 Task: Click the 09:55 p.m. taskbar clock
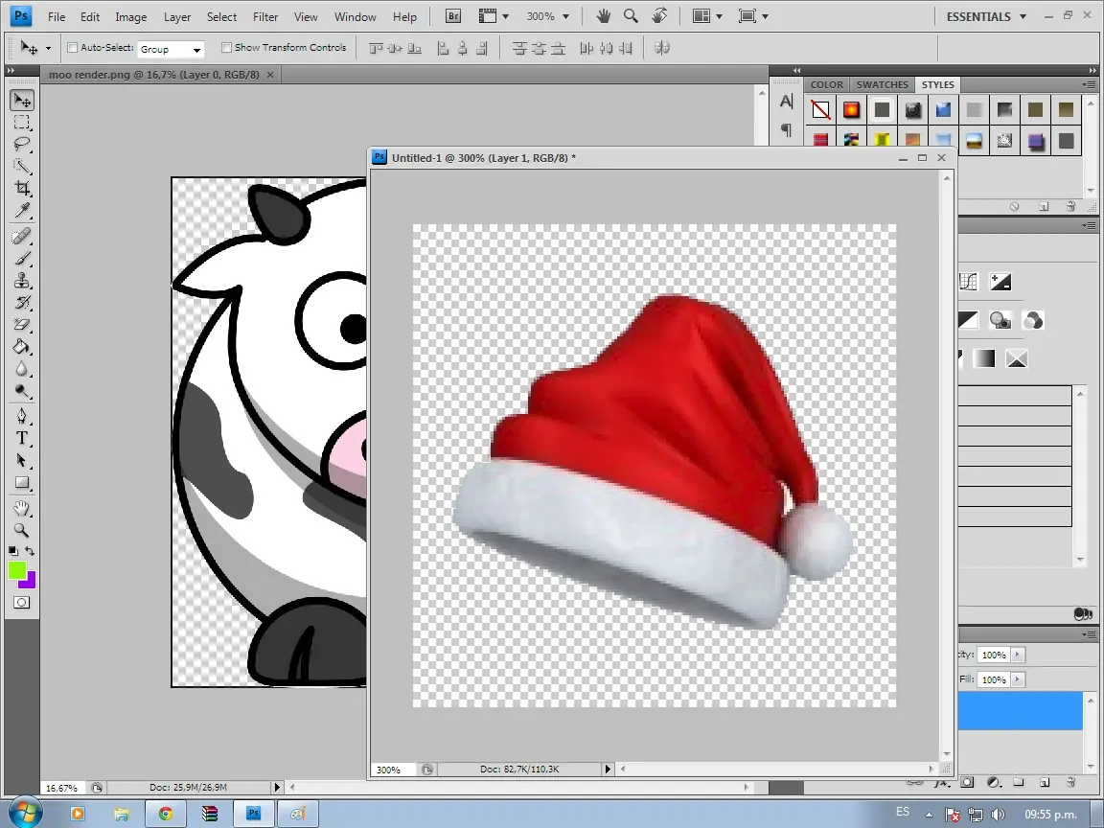tap(1051, 815)
